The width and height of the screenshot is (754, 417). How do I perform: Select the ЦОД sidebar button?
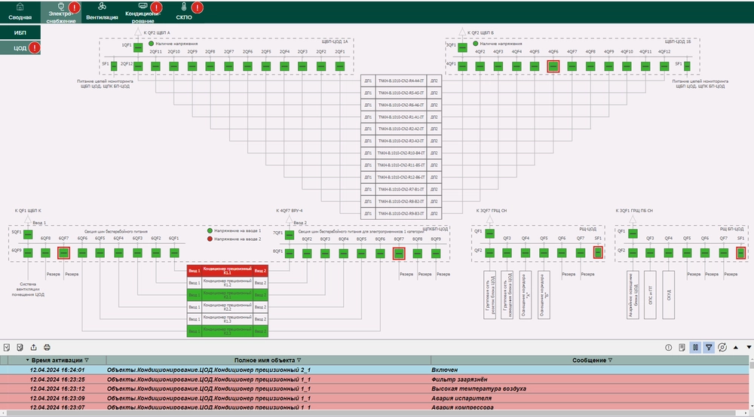(20, 48)
